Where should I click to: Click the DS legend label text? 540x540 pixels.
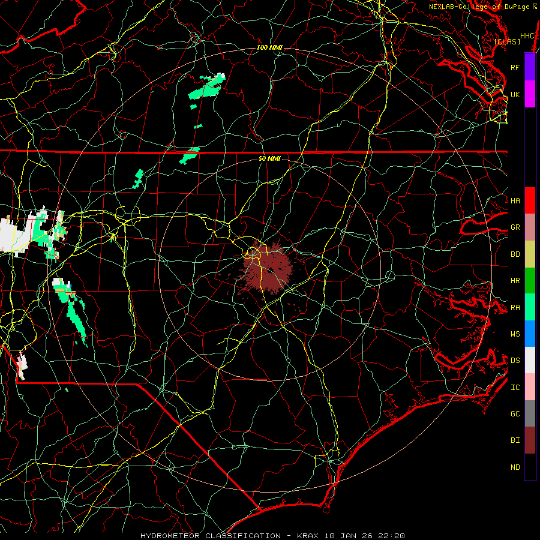(x=515, y=361)
